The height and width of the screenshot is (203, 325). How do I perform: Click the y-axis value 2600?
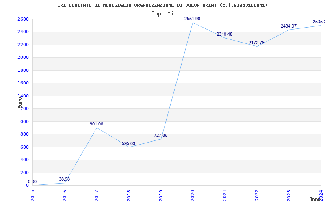tap(23, 19)
